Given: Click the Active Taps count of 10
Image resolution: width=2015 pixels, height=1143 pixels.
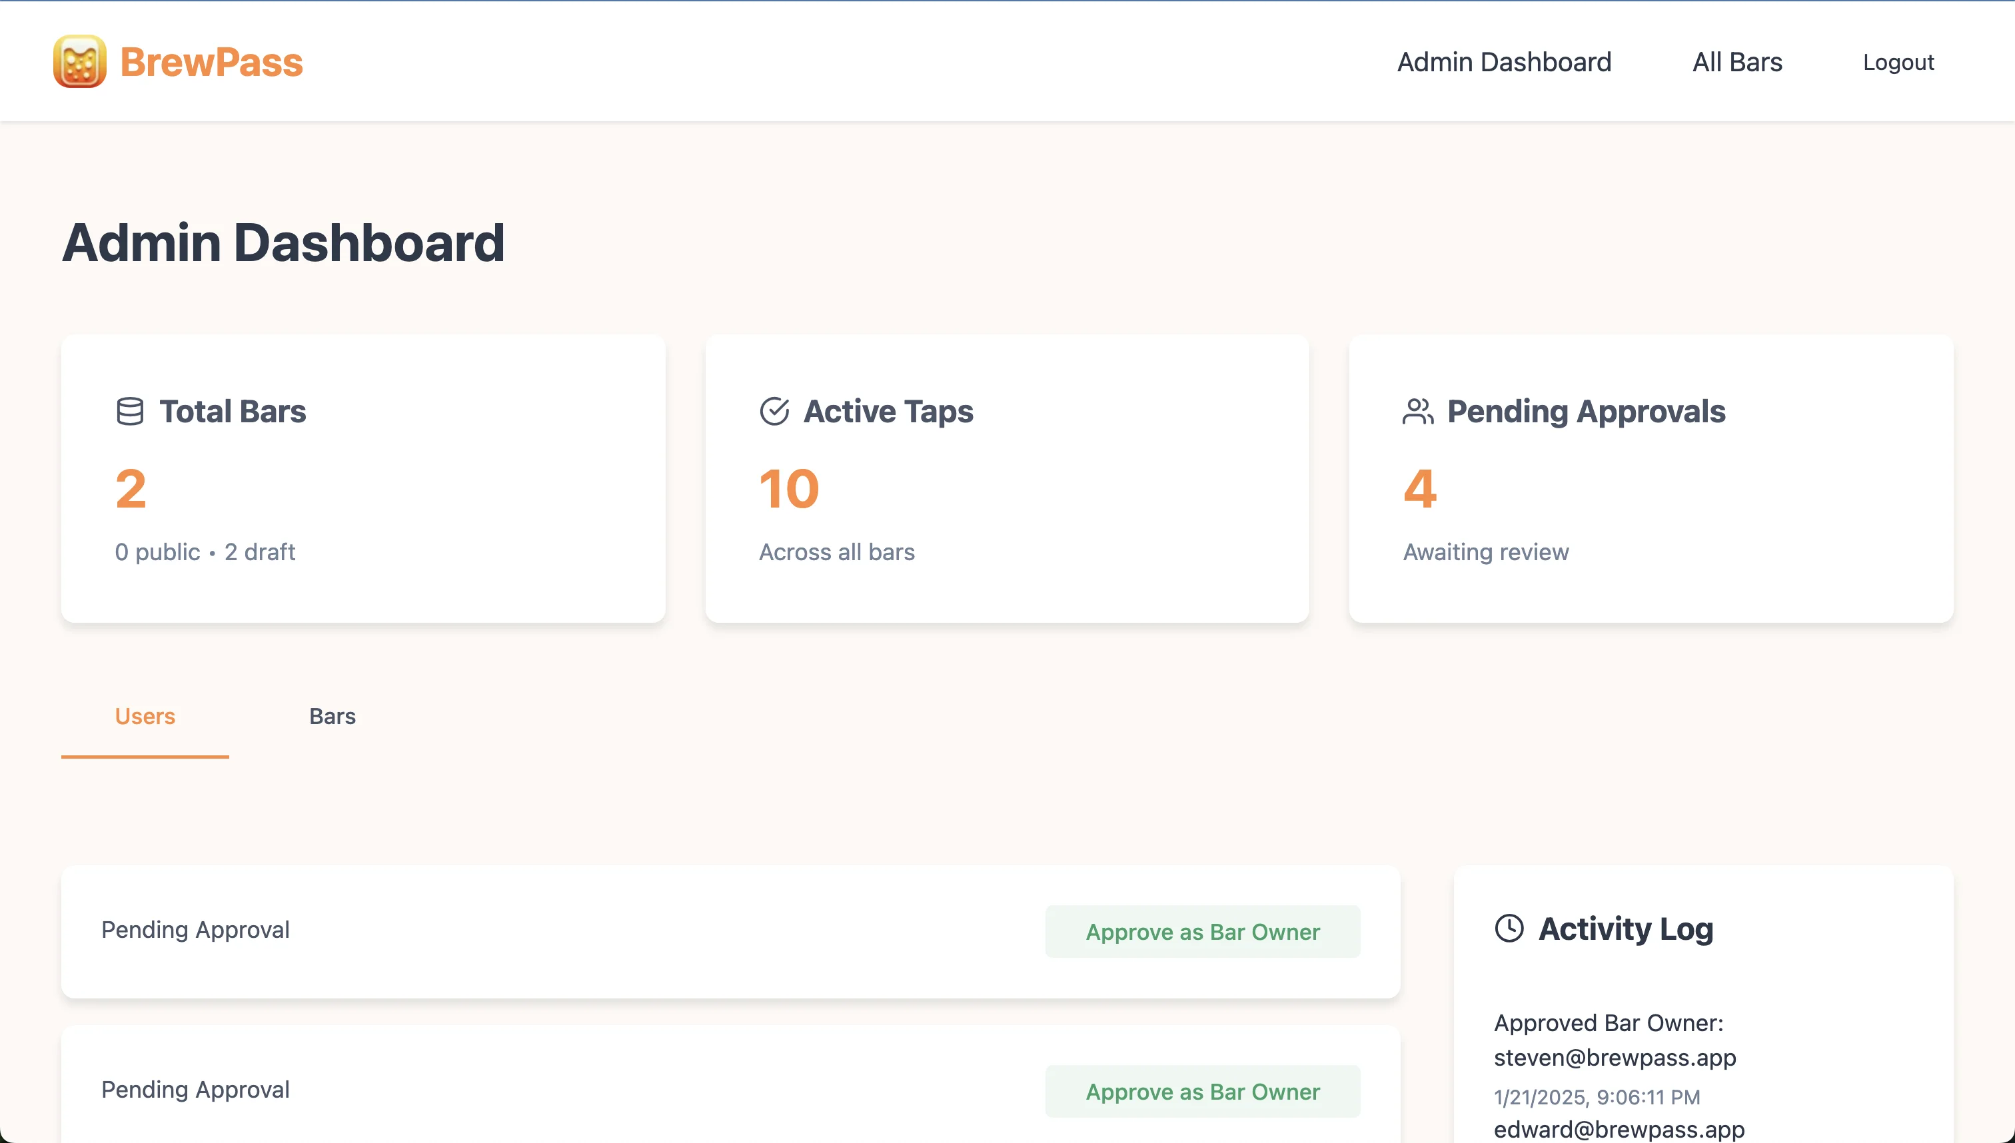Looking at the screenshot, I should [788, 488].
